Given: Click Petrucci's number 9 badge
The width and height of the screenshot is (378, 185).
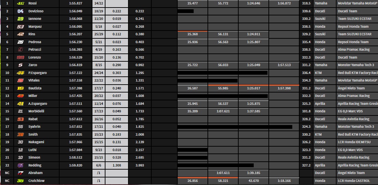Looking at the screenshot, I should click(x=20, y=50).
